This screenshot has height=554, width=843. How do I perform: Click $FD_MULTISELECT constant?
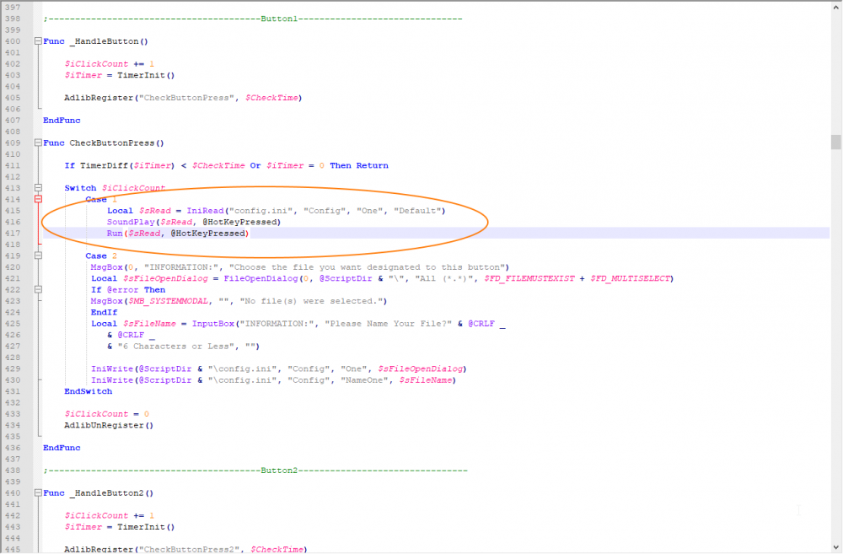[x=630, y=278]
